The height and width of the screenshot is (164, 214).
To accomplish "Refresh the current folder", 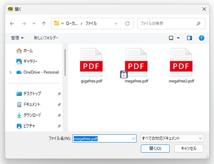I will point(127,24).
